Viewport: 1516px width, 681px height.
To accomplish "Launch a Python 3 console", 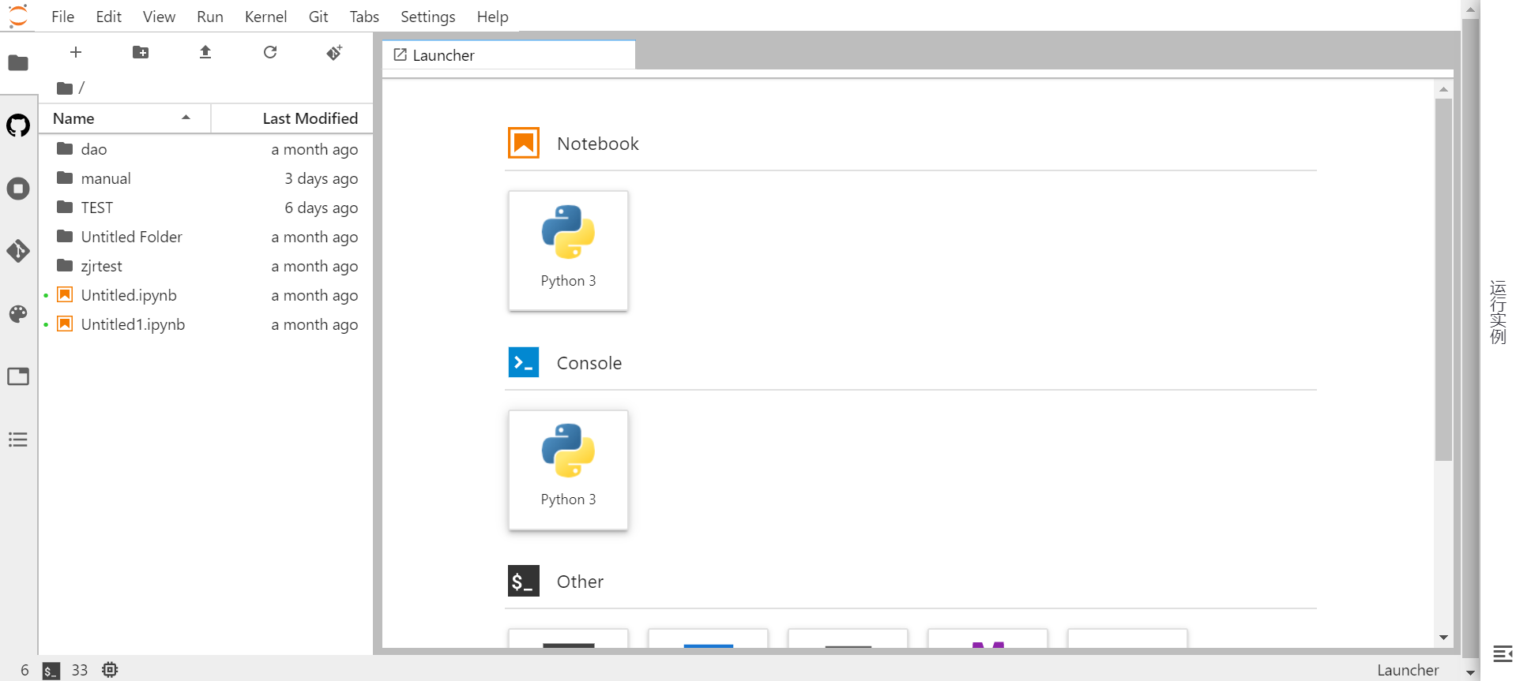I will tap(568, 470).
